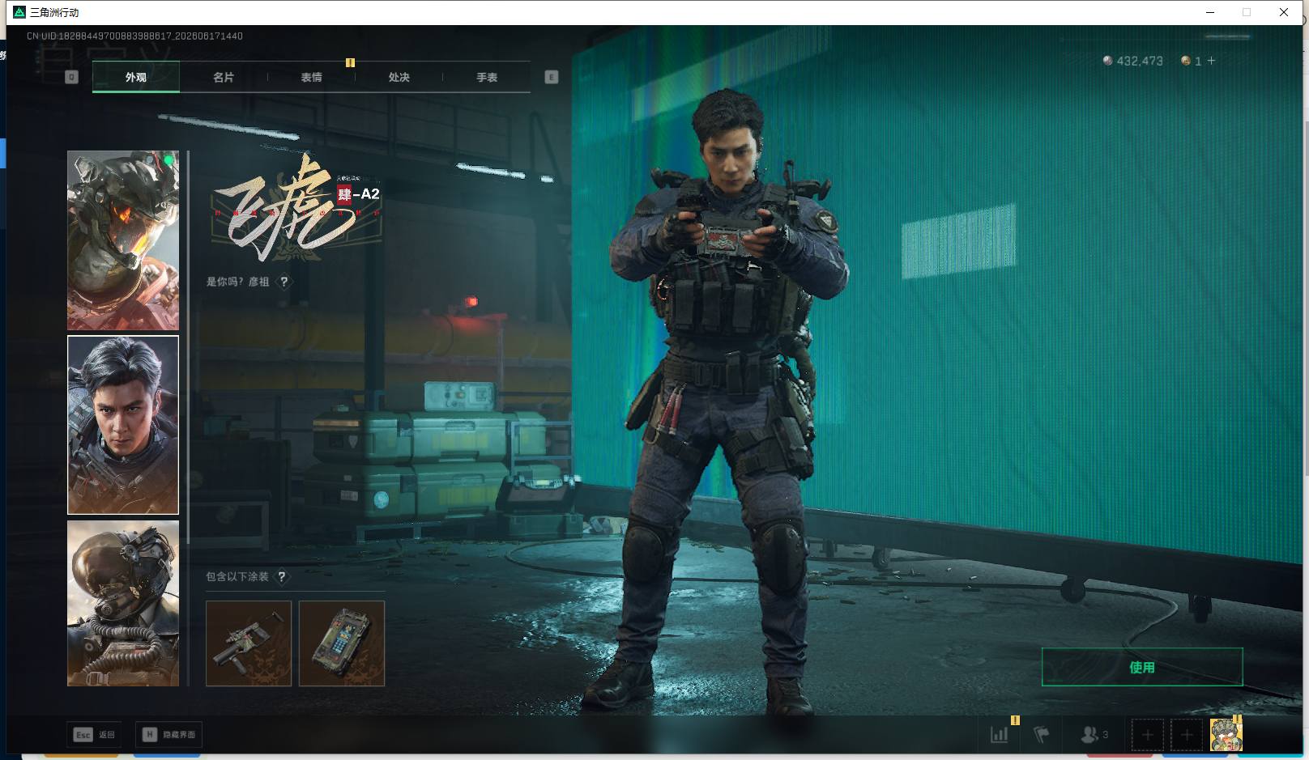
Task: Click the E next-tab key icon
Action: (x=552, y=77)
